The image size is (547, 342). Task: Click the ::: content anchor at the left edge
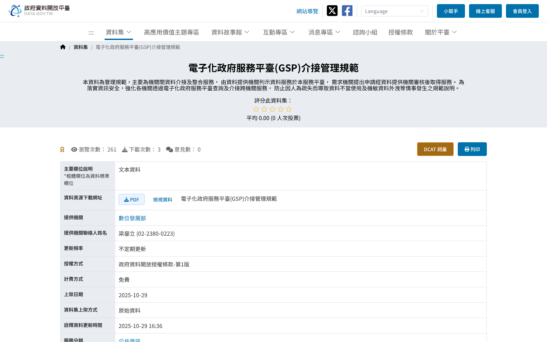(2, 56)
